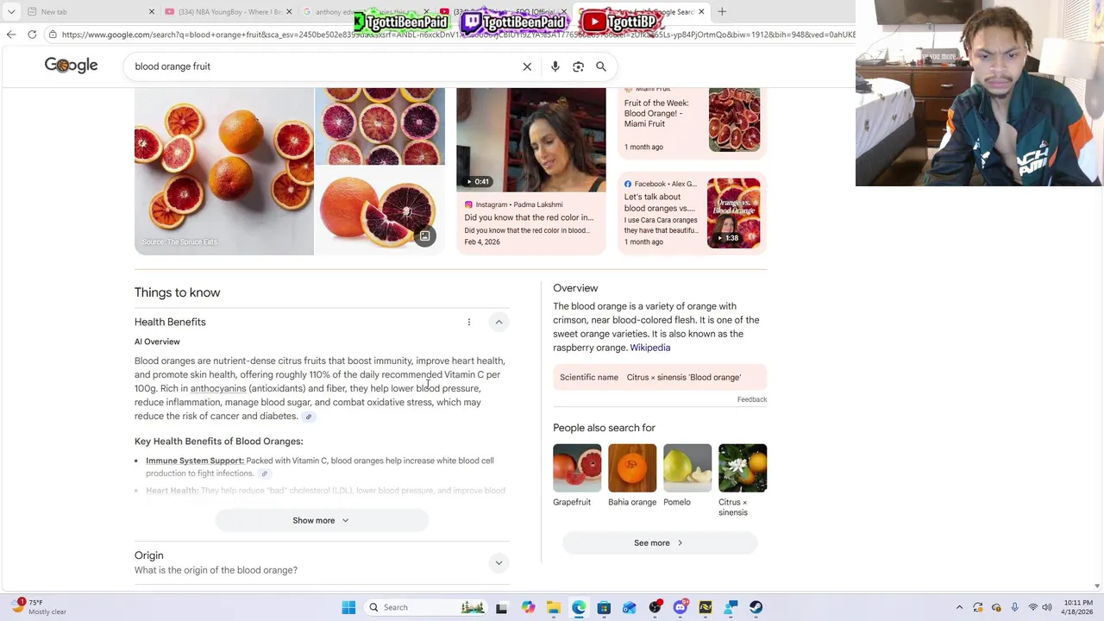This screenshot has width=1104, height=621.
Task: Launch Copilot from the taskbar
Action: (528, 607)
